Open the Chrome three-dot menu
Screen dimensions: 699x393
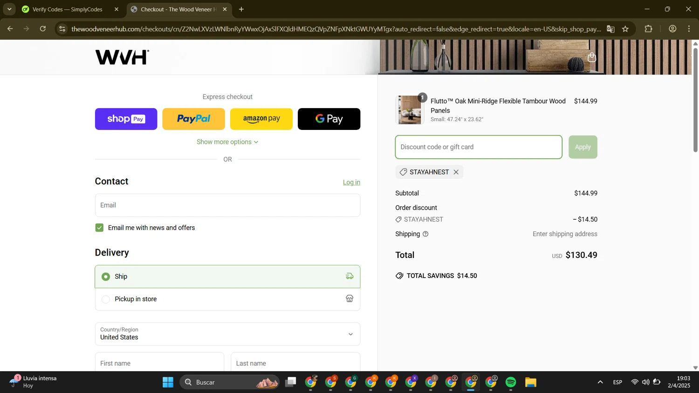[689, 29]
